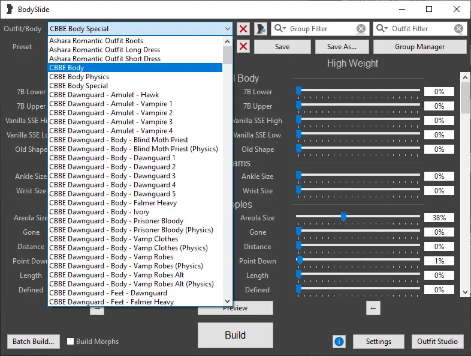Click the Areola Size 38% value field
The width and height of the screenshot is (471, 356).
pyautogui.click(x=439, y=217)
